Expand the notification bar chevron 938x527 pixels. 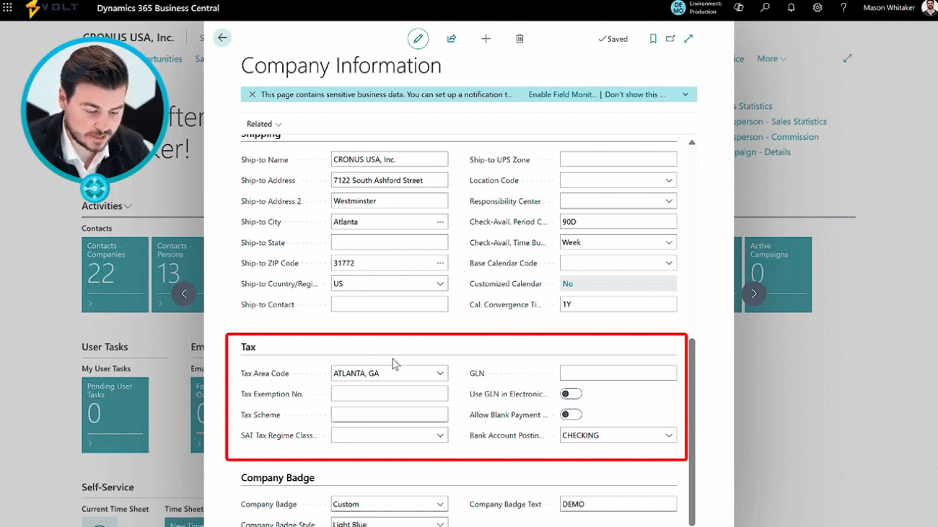tap(685, 94)
